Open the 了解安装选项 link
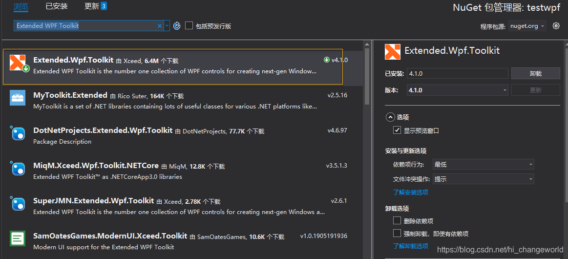Image resolution: width=568 pixels, height=259 pixels. click(411, 193)
